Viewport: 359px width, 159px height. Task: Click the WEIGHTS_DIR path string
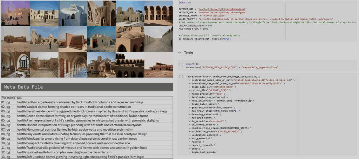[222, 12]
